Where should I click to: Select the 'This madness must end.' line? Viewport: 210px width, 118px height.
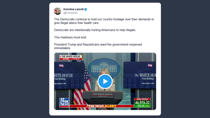pos(71,37)
